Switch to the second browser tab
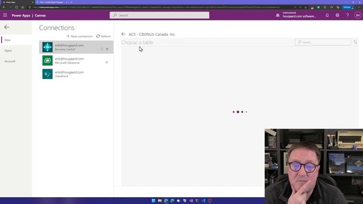 pos(52,2)
